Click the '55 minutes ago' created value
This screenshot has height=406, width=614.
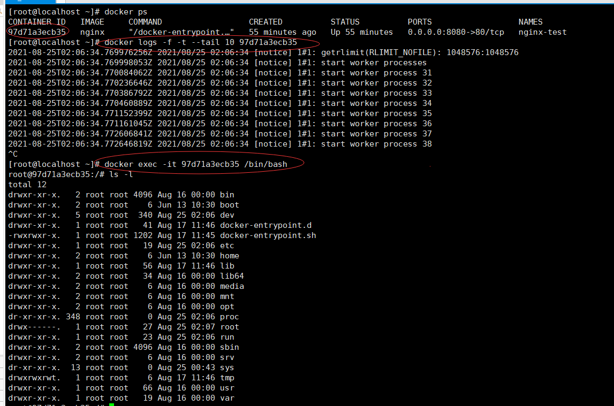pos(282,32)
